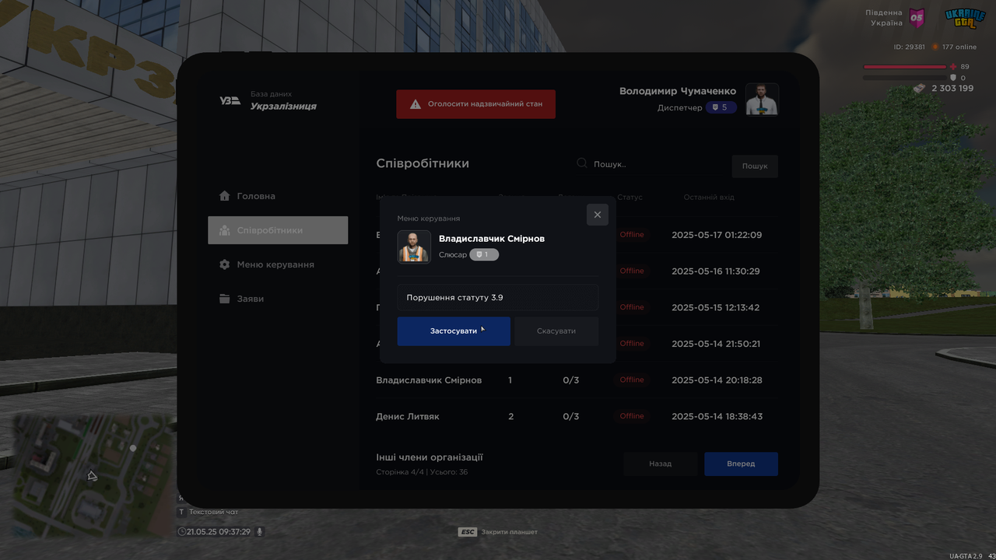Click the Порушення статуту 3.9 reason field
Screen dimensions: 996x560
pos(498,298)
